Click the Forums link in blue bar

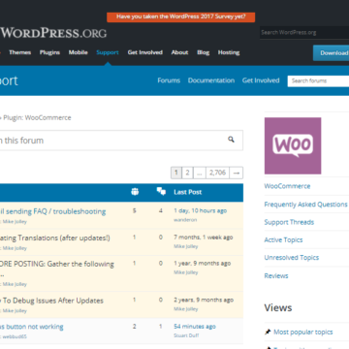point(169,80)
